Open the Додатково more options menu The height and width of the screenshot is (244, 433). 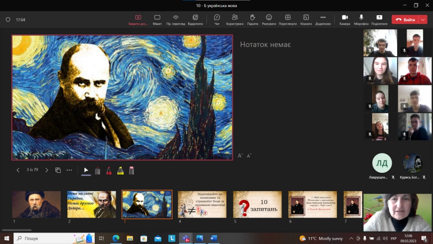(323, 19)
